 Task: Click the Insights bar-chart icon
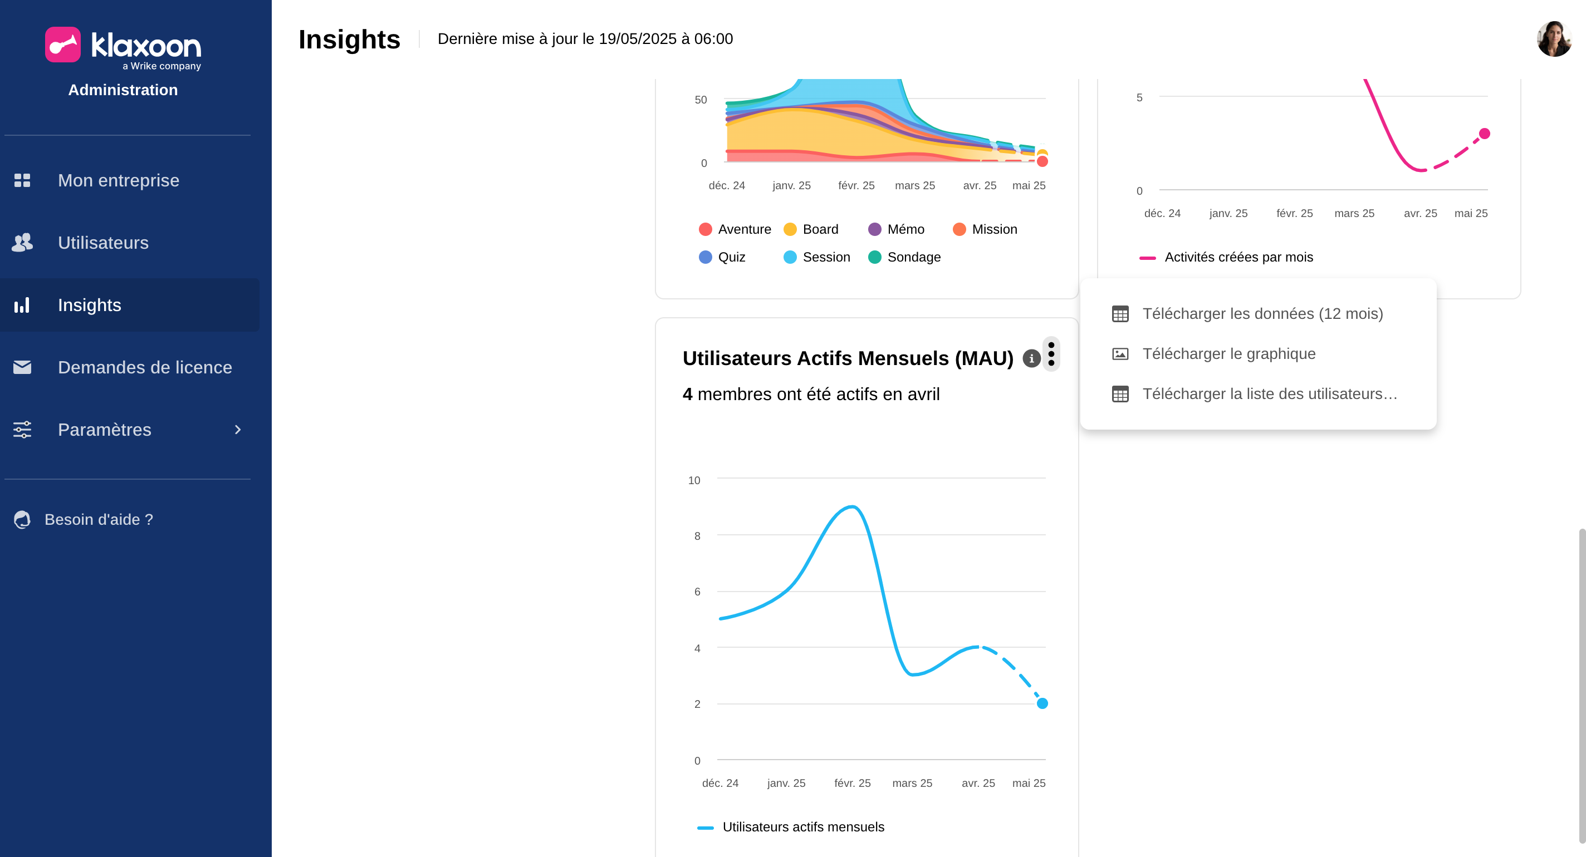(22, 305)
